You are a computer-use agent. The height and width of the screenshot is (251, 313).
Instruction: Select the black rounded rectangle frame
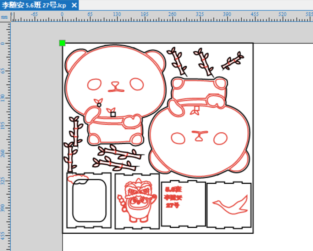pos(89,201)
